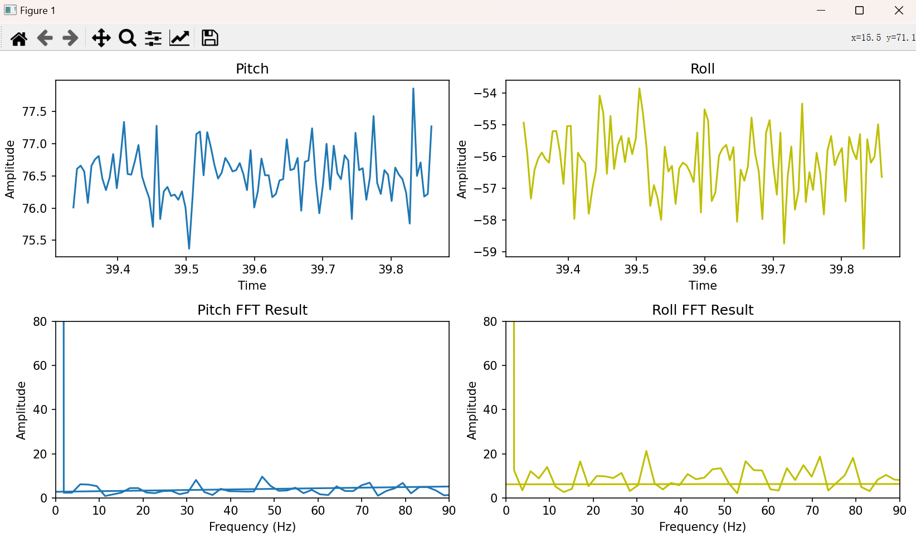The height and width of the screenshot is (542, 916).
Task: Reset the view with the Home icon
Action: (19, 38)
